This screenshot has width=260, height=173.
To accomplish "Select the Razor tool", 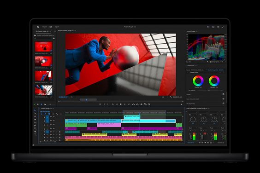I will [x=35, y=119].
